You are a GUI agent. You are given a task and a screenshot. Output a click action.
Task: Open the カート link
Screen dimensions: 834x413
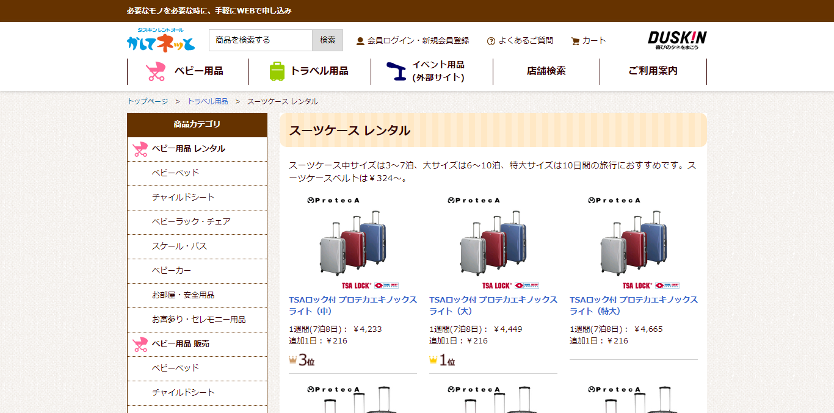pos(594,41)
